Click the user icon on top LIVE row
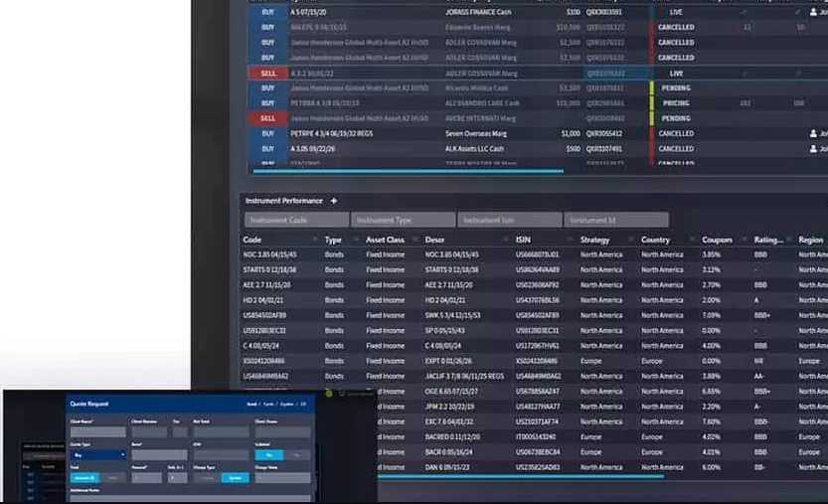The width and height of the screenshot is (828, 504). click(813, 12)
